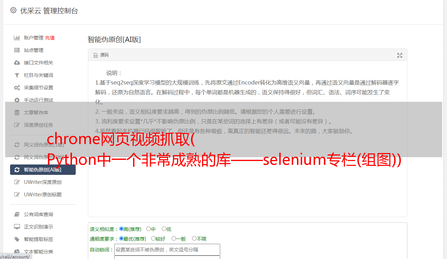The width and height of the screenshot is (447, 259).
Task: Open 账户管理 bar chart icon
Action: coord(17,38)
